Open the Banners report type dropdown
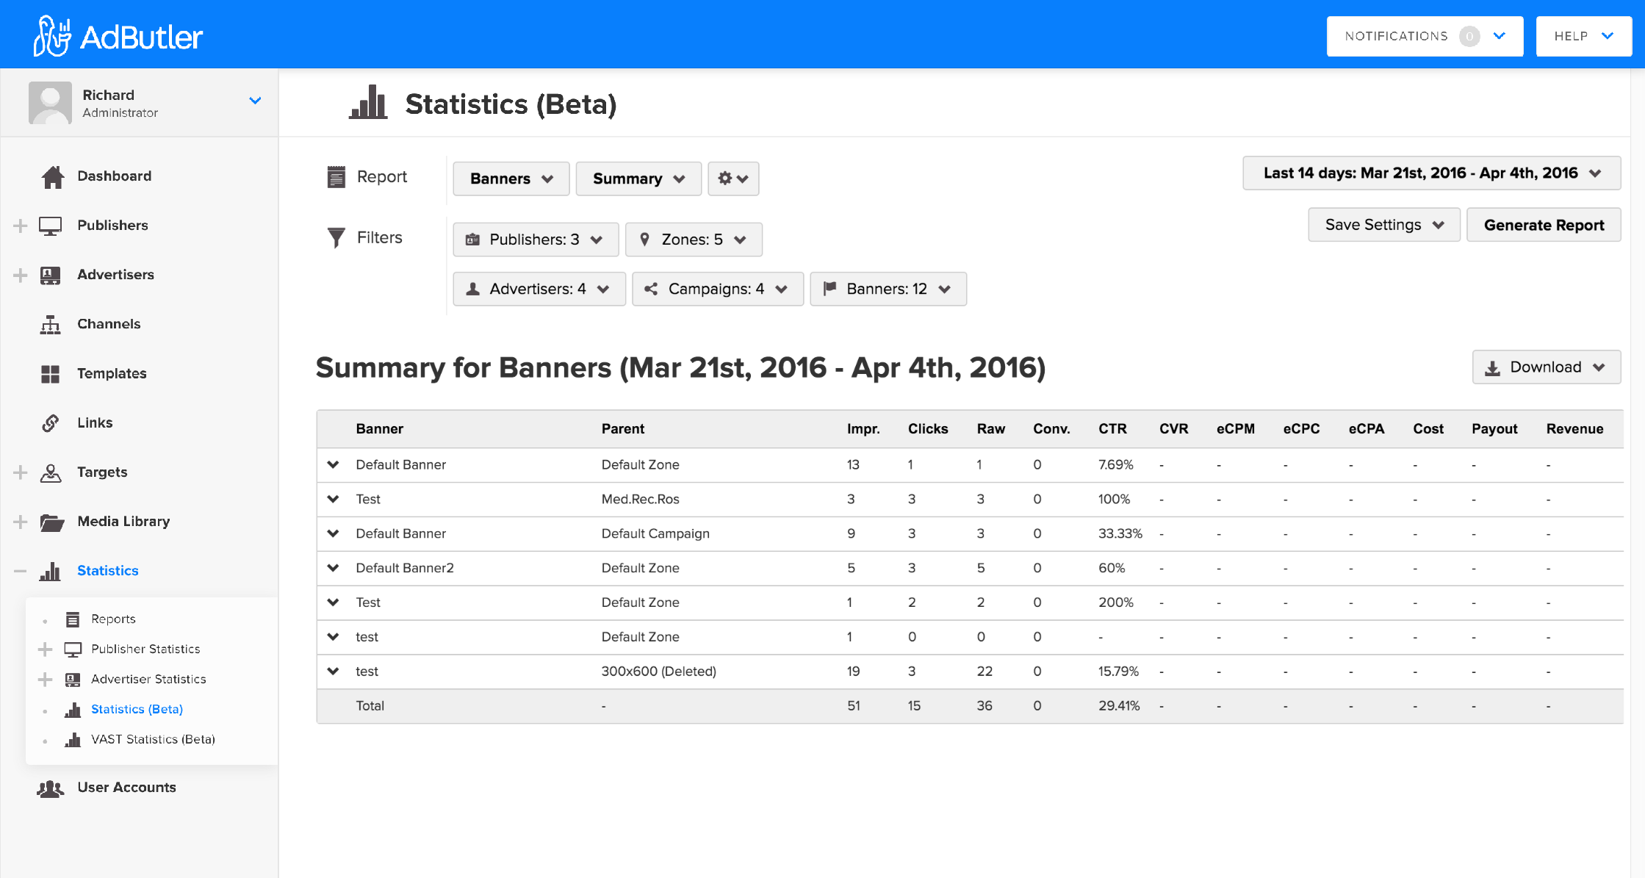The image size is (1645, 878). point(510,178)
